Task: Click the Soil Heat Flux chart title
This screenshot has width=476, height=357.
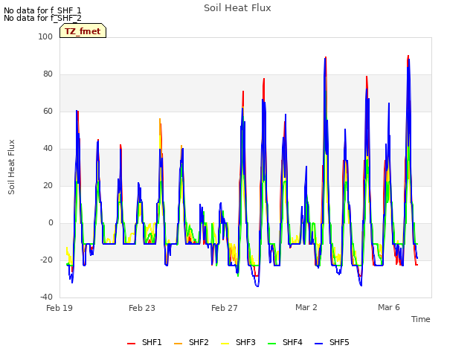Action: 237,8
